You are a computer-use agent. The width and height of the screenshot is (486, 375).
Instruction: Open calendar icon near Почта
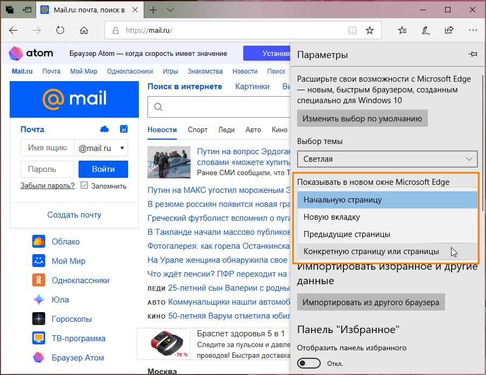click(124, 129)
